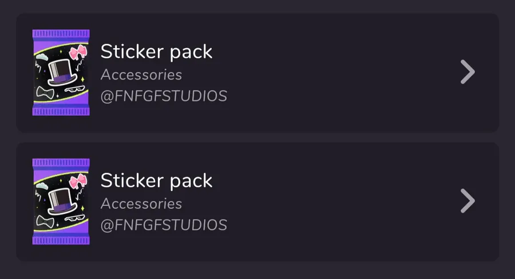The width and height of the screenshot is (515, 279).
Task: Open the @FNFGFSTUDIOS link in second row
Action: click(164, 225)
